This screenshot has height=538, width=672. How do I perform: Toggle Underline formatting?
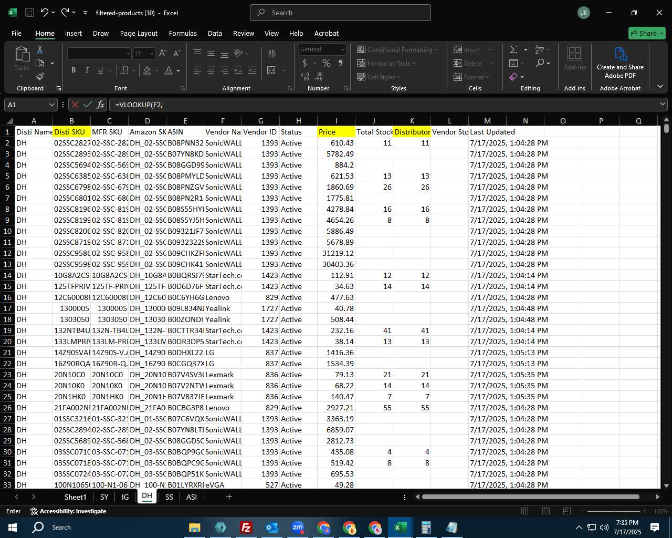pos(100,70)
